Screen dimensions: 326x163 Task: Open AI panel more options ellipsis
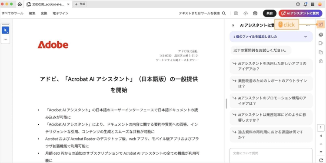(308, 25)
